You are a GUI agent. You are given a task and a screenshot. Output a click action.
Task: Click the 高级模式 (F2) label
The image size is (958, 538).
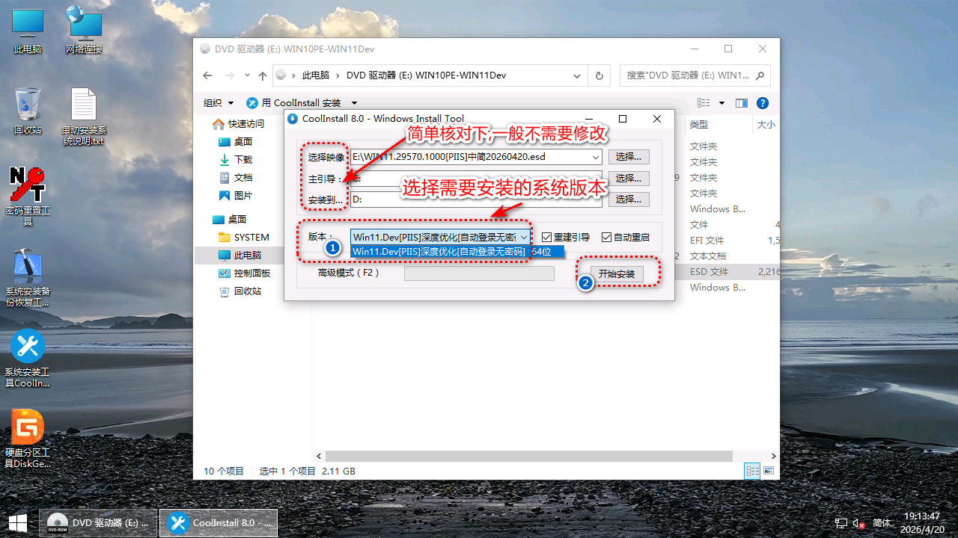349,273
